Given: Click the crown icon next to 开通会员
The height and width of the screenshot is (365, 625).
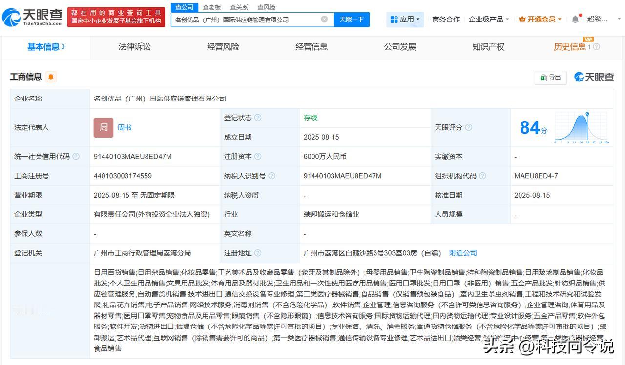Looking at the screenshot, I should (x=522, y=19).
